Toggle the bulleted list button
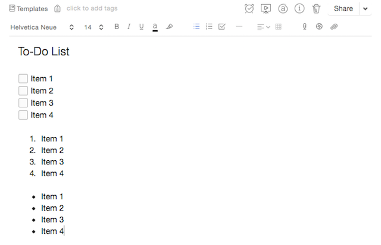Viewport: 381px width, 245px height. [196, 26]
